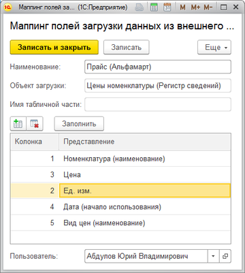Select row Дата (начало использования)
Image resolution: width=245 pixels, height=273 pixels.
120,207
